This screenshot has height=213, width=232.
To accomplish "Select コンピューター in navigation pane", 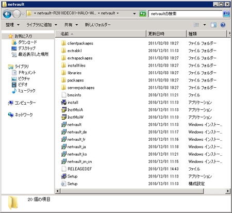I will coord(25,103).
